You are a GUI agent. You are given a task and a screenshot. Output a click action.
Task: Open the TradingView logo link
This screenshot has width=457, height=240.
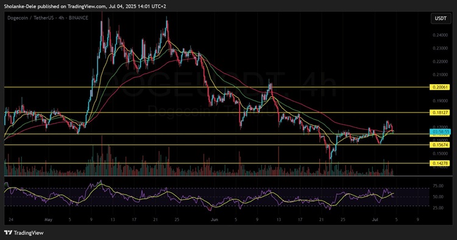pos(24,233)
